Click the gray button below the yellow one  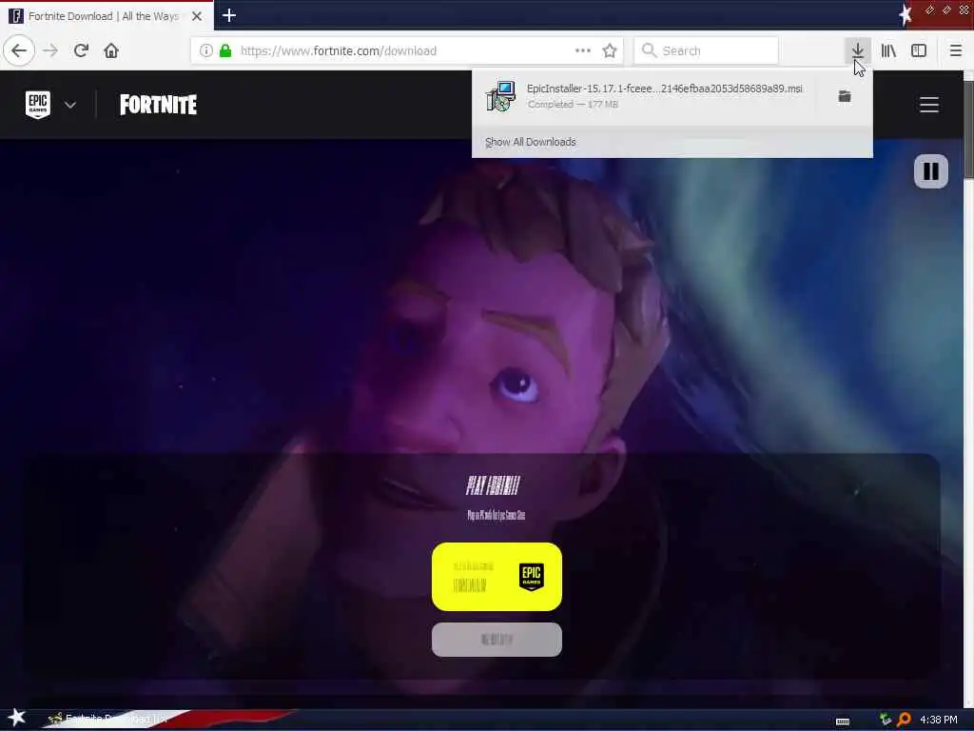(497, 639)
